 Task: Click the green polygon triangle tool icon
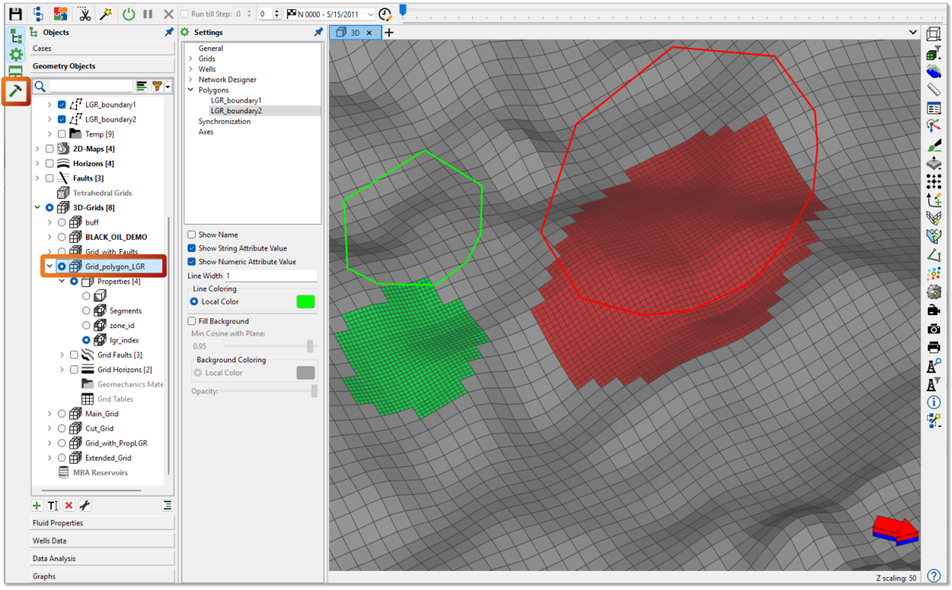pyautogui.click(x=933, y=255)
